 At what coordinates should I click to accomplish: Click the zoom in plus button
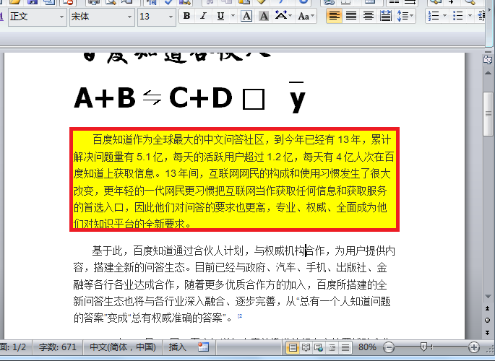474,348
